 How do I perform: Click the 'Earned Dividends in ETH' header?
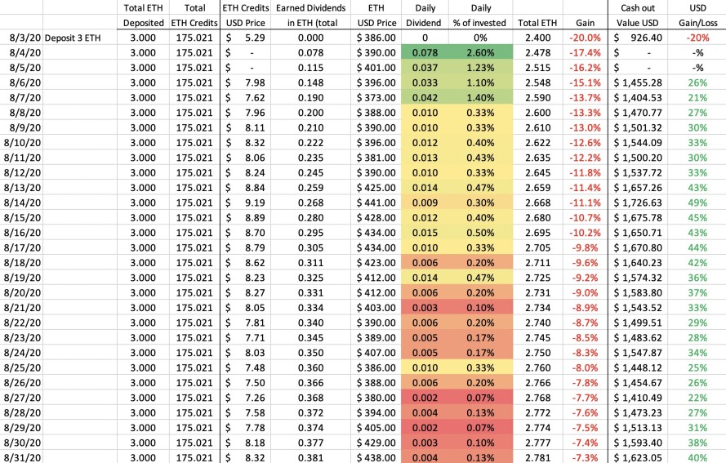tap(310, 16)
